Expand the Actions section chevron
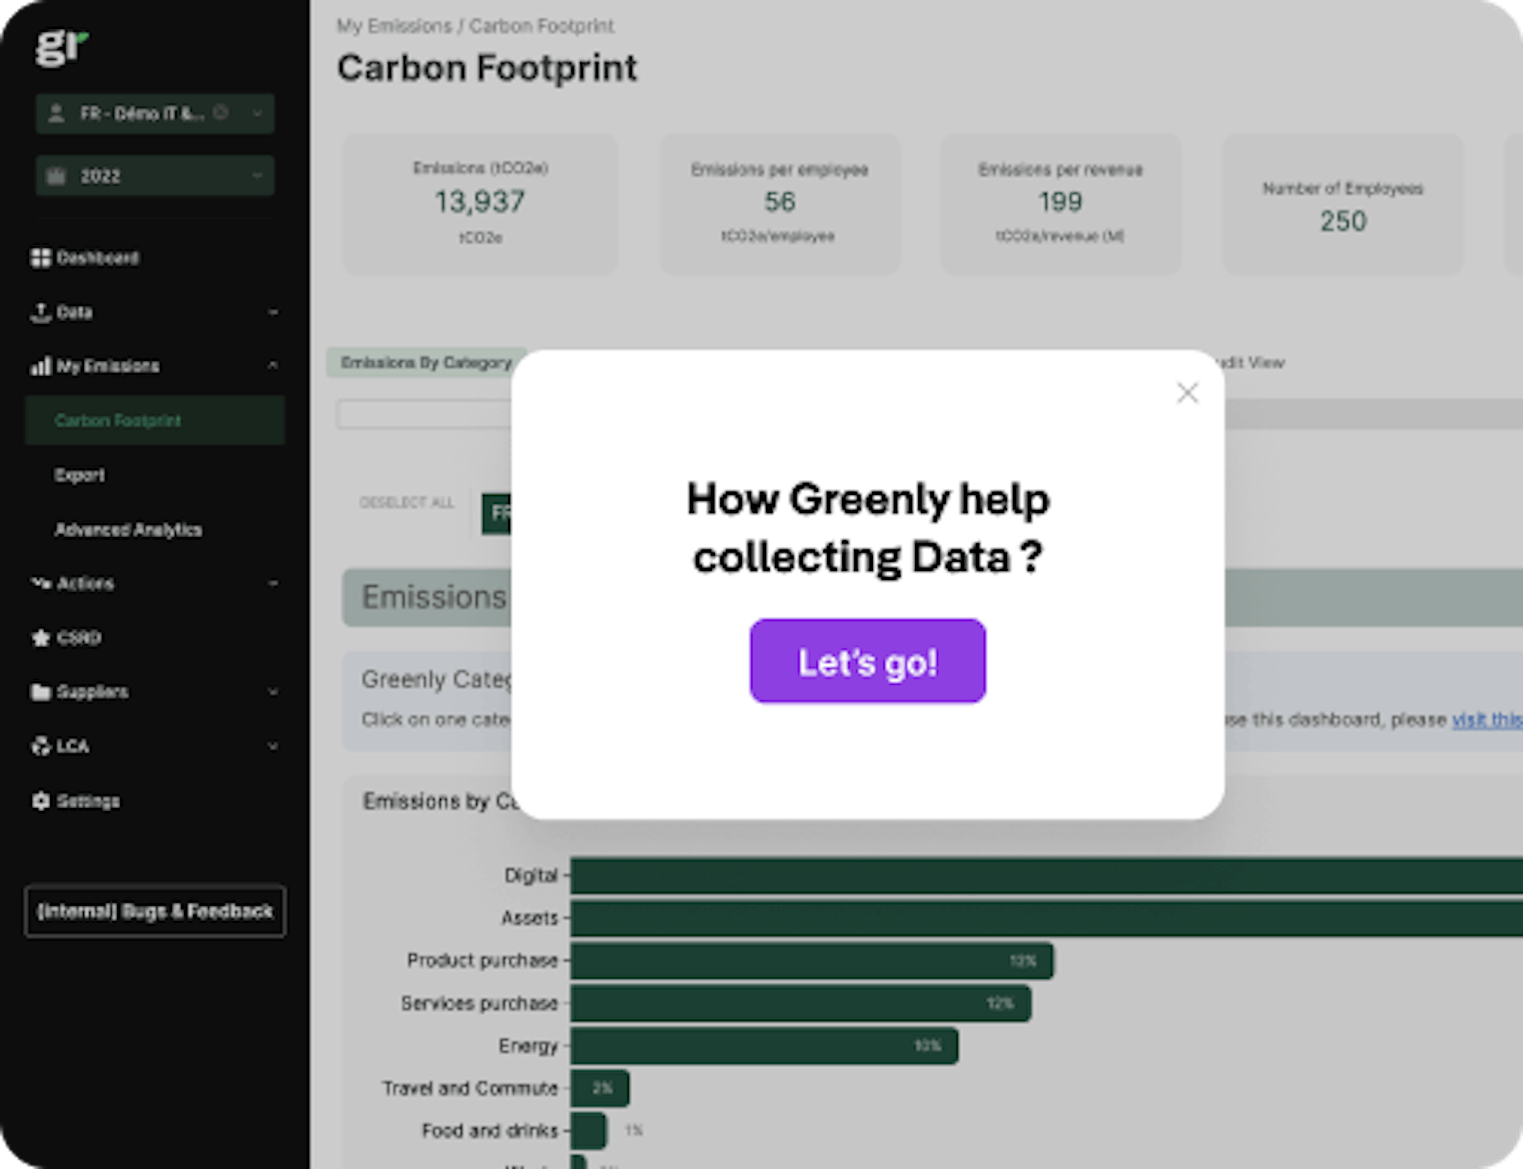The image size is (1523, 1169). coord(273,583)
